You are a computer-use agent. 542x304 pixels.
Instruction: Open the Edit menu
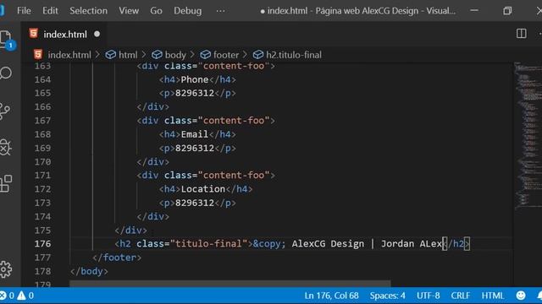[50, 11]
